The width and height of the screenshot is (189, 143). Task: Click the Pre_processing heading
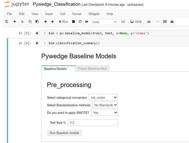(69, 85)
